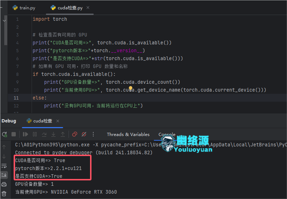Toggle Soft-Wrap in the console
287x199 pixels.
(4, 166)
